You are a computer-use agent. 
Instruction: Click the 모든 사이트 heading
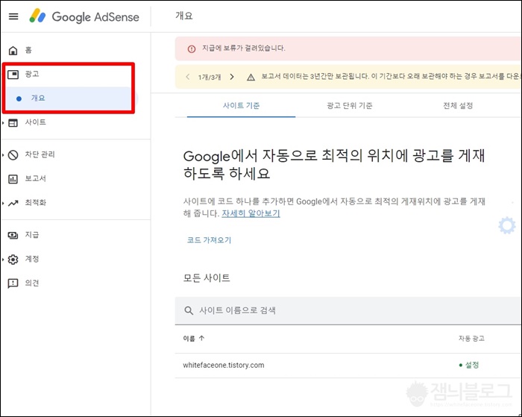pyautogui.click(x=207, y=278)
